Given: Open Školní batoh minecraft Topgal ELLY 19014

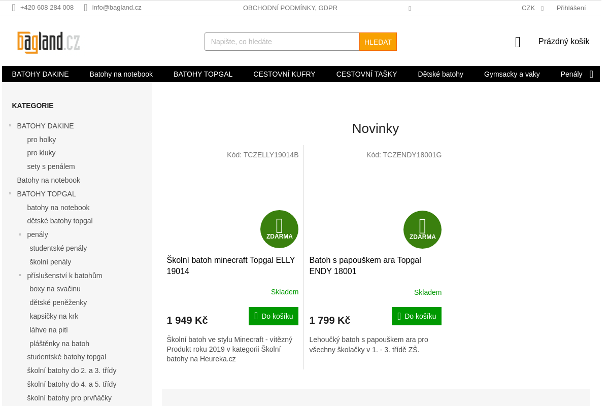Looking at the screenshot, I should click(x=231, y=265).
